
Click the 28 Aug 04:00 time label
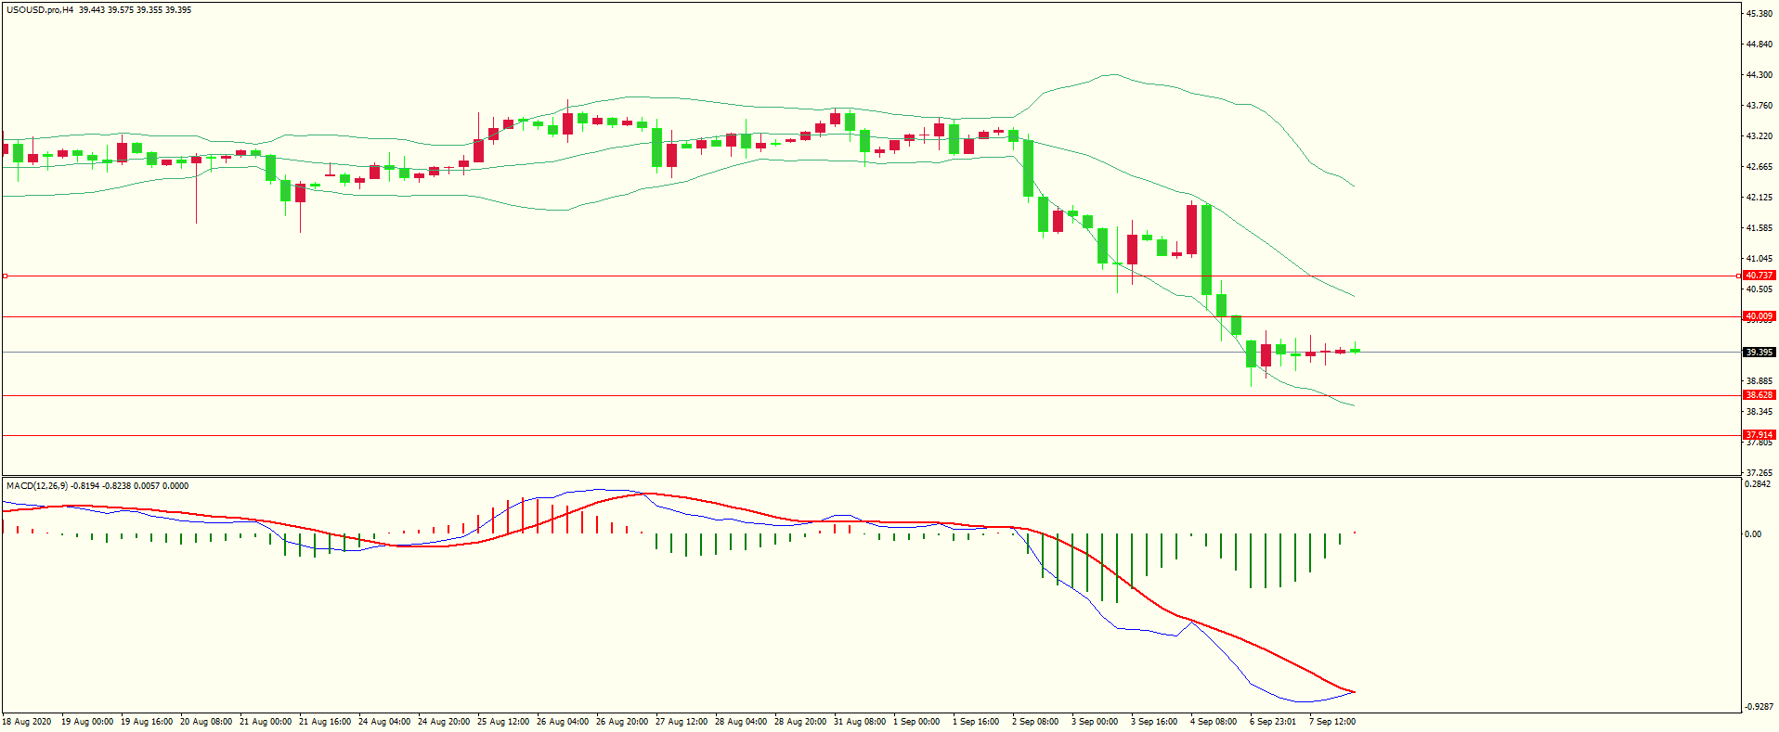coord(741,722)
